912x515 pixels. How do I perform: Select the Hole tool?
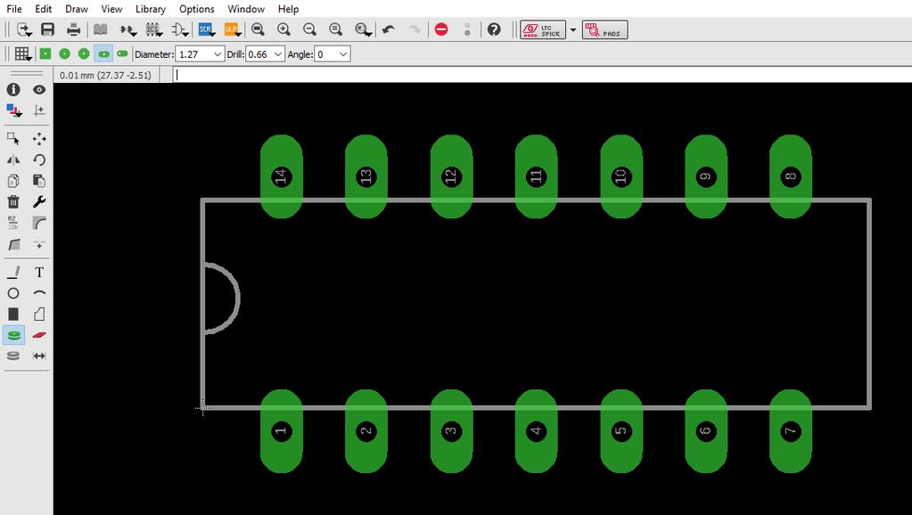click(13, 356)
